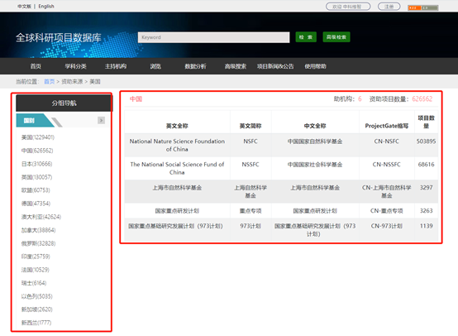The width and height of the screenshot is (458, 336).
Task: Select 新加坡(2620) in the country list
Action: pyautogui.click(x=37, y=310)
